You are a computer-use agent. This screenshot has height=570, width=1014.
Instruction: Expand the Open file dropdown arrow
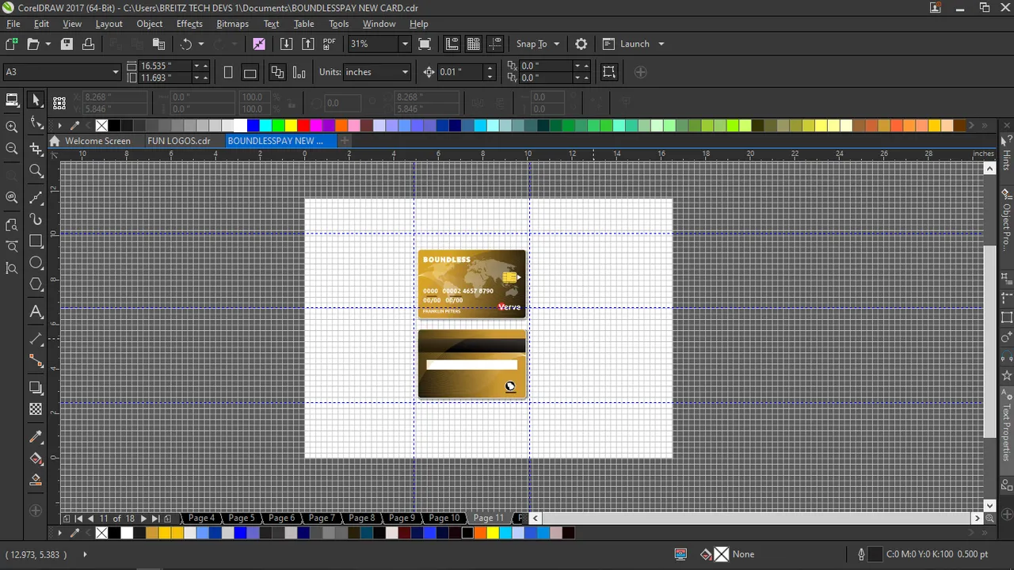[x=48, y=44]
